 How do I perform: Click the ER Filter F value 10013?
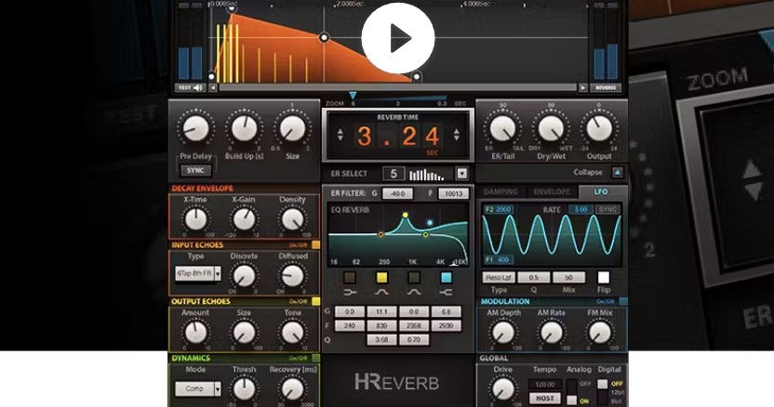[x=453, y=194]
